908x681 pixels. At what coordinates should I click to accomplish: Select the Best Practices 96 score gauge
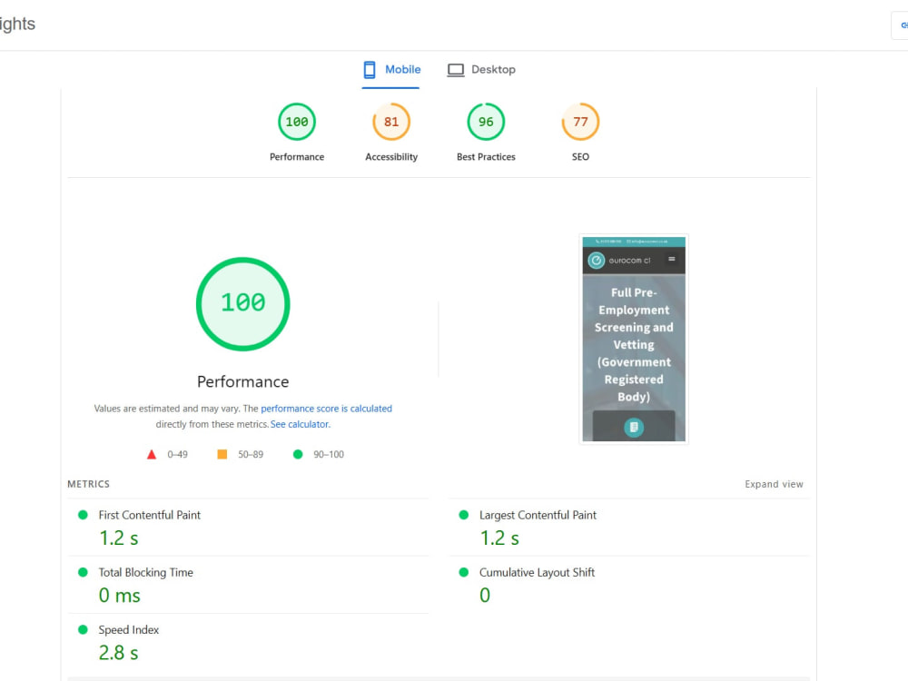tap(486, 122)
